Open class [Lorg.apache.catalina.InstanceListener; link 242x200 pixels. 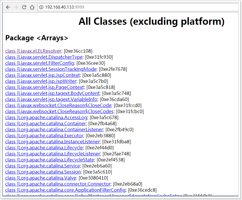click(x=53, y=142)
